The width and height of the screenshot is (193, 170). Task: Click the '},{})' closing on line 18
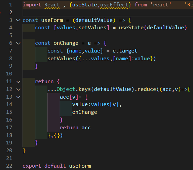pos(55,136)
